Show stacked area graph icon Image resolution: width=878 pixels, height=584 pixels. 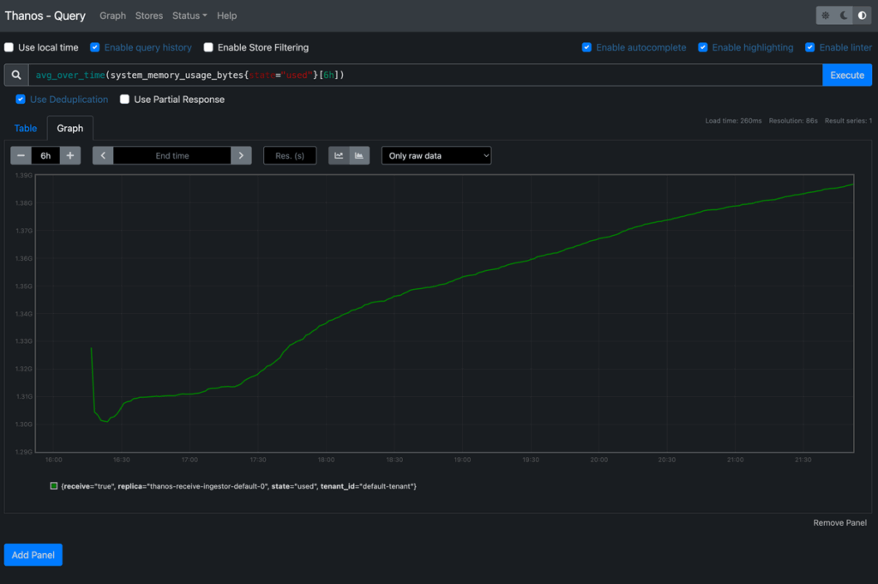359,156
